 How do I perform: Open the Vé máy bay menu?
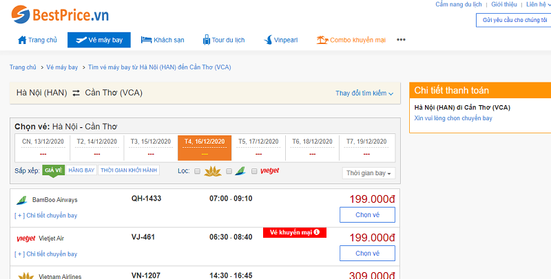click(99, 40)
